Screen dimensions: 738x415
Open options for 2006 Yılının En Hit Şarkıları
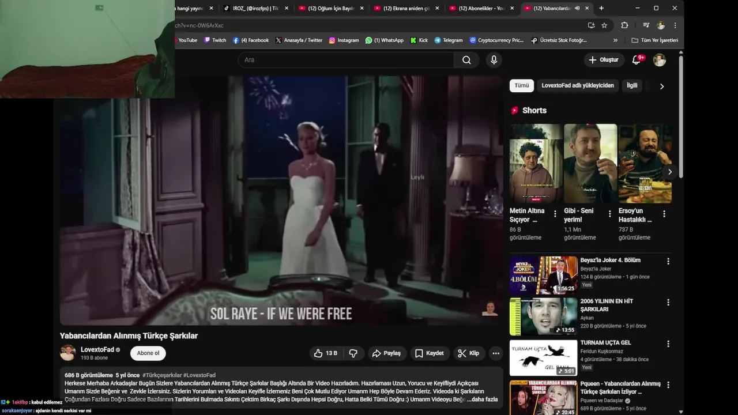(668, 302)
